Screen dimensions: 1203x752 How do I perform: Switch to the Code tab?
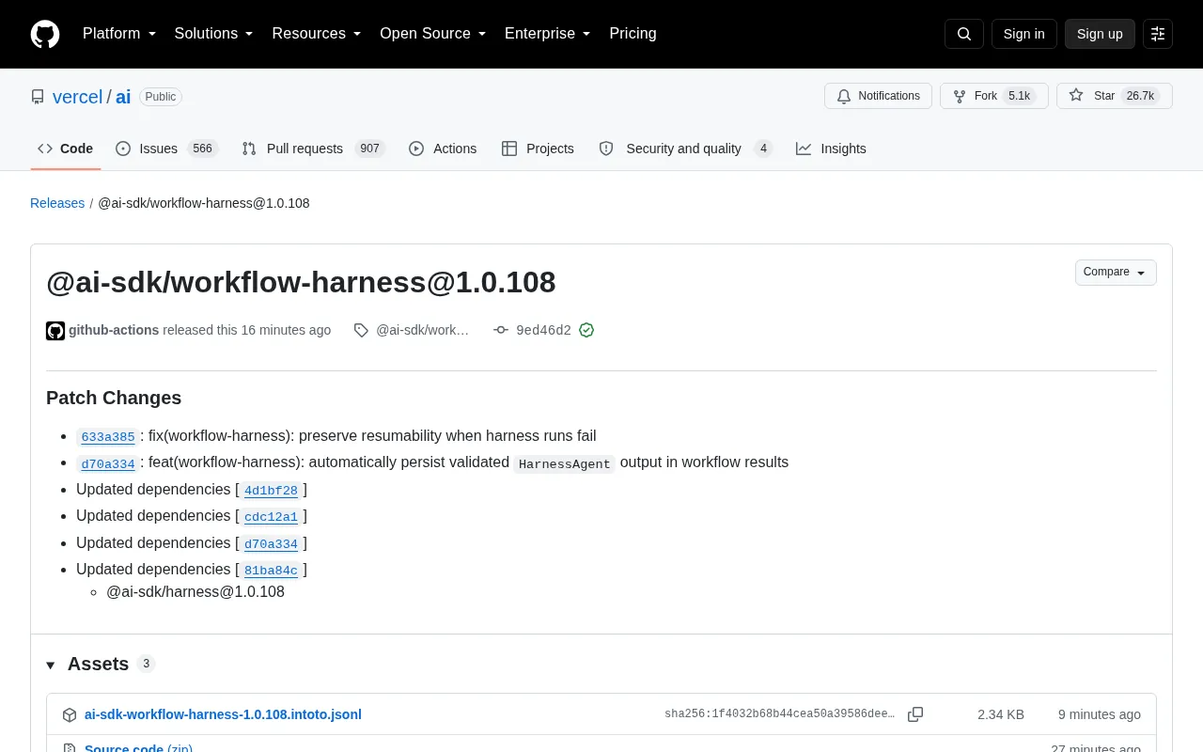click(66, 149)
